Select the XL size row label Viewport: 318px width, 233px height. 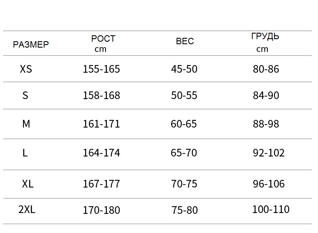click(x=28, y=184)
